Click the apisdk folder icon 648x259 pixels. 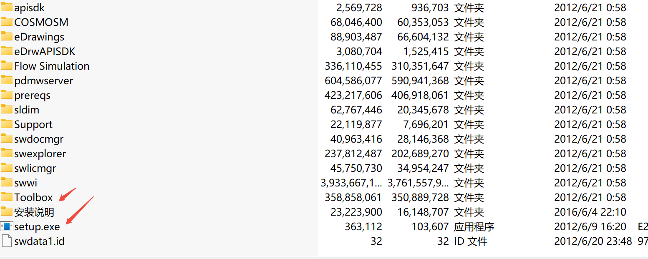pyautogui.click(x=7, y=7)
